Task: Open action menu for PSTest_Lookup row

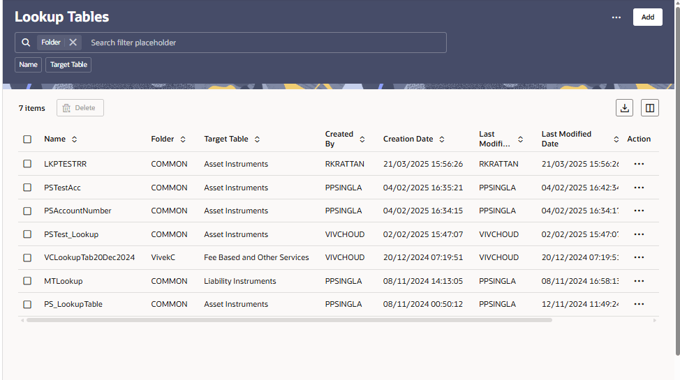Action: (x=639, y=234)
